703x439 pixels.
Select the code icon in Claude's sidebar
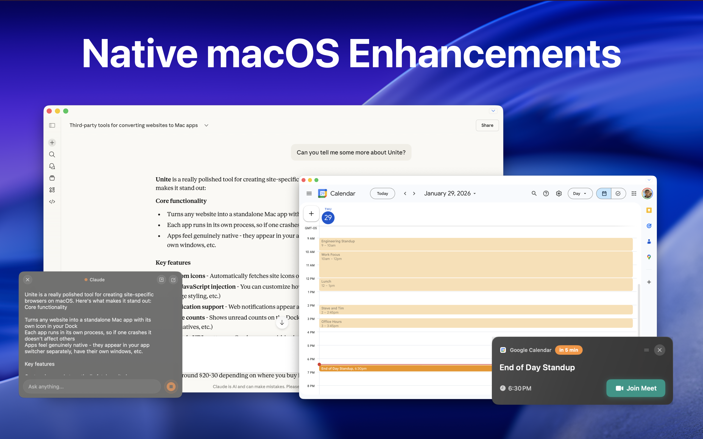coord(52,201)
